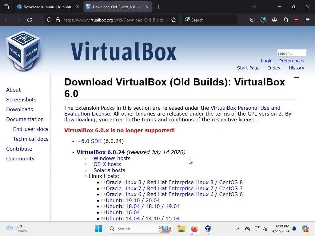315x236 pixels.
Task: Download the Ubuntu 14.04 / 14.10 / 15.04 build
Action: coord(143,218)
